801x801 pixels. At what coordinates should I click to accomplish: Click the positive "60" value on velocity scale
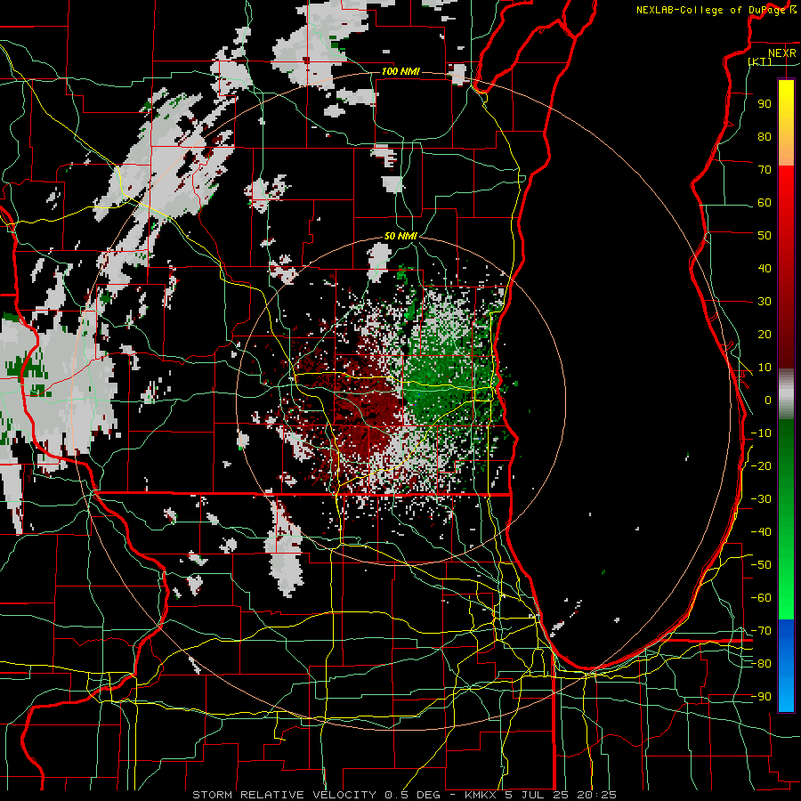click(765, 202)
